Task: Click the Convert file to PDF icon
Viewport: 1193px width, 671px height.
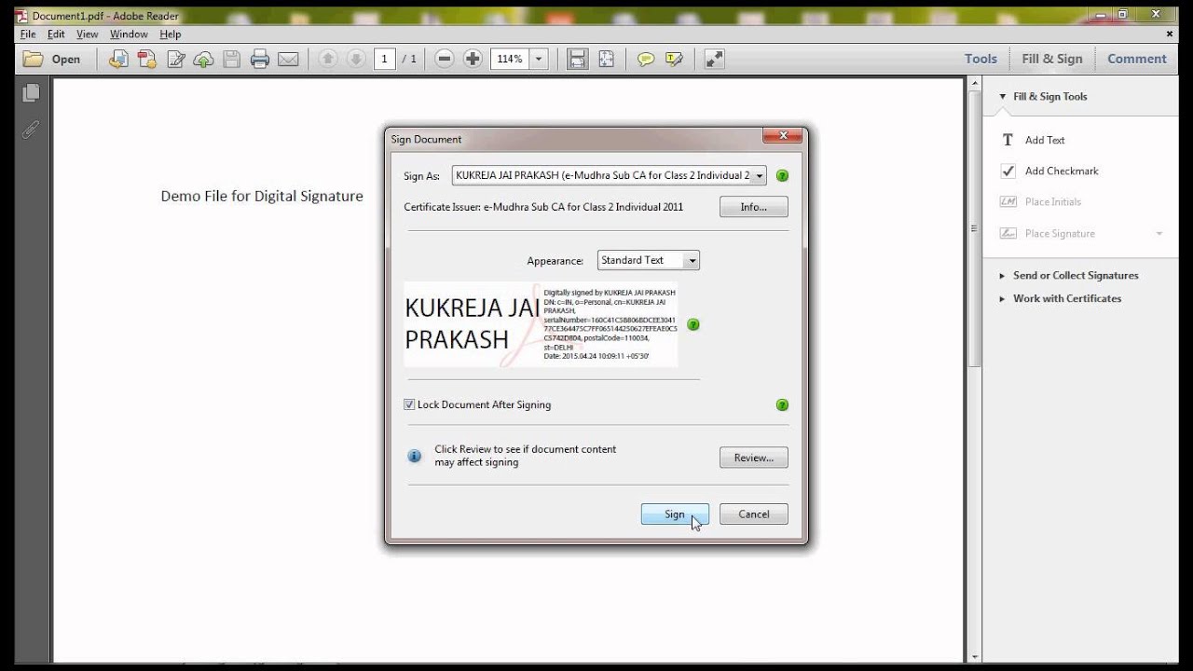Action: [x=118, y=59]
